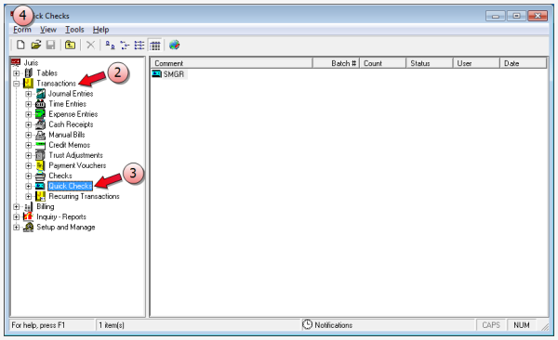Open the Tools menu

point(74,30)
